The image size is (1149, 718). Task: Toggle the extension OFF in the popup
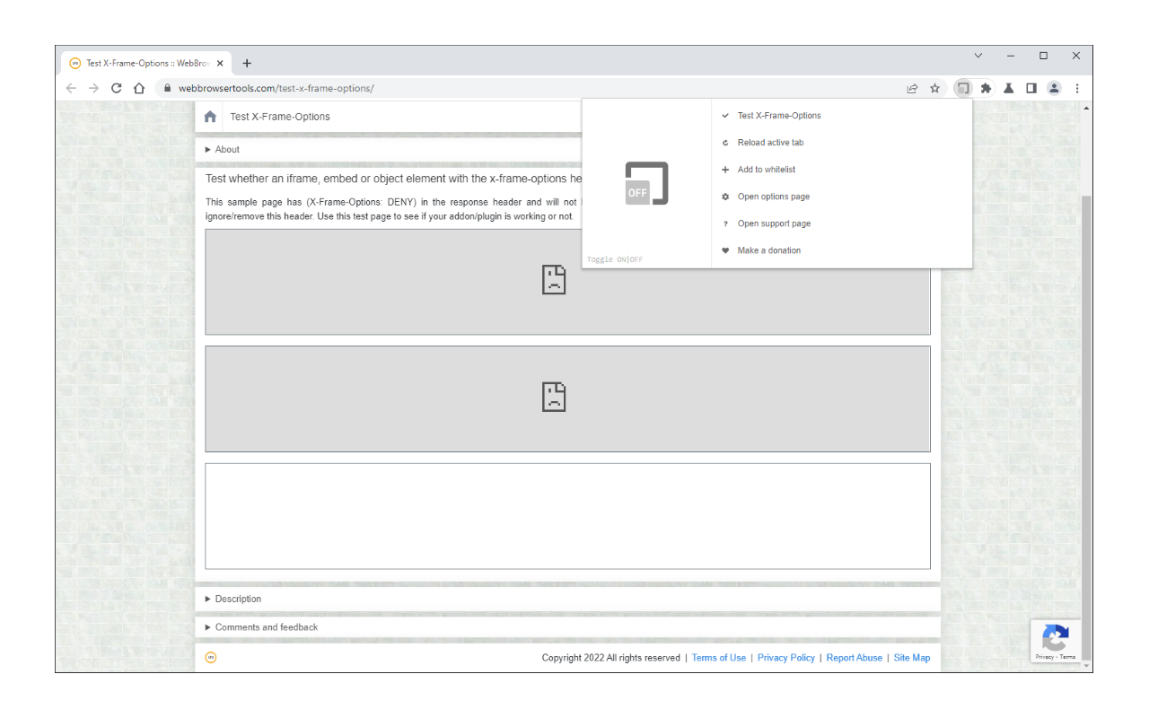pyautogui.click(x=637, y=259)
